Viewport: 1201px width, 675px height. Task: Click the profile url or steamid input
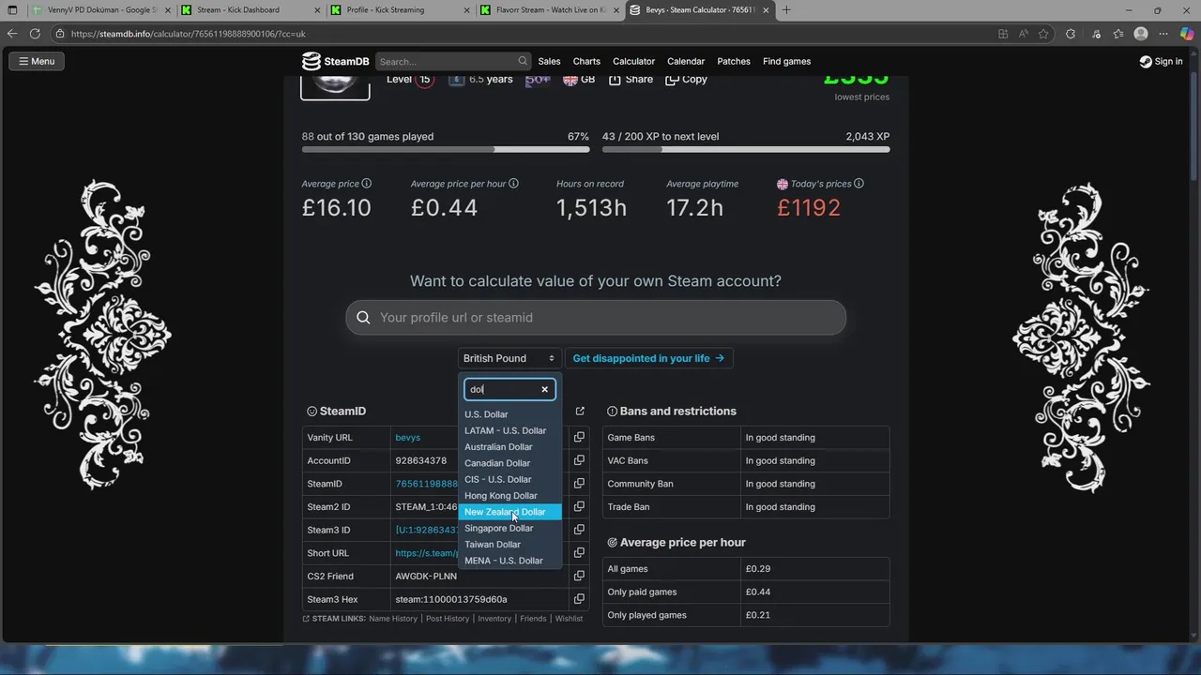click(x=596, y=318)
